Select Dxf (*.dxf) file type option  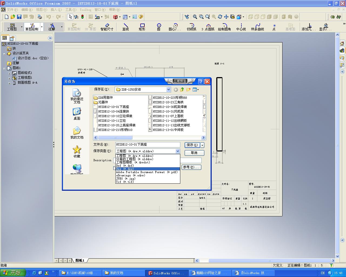coord(148,166)
